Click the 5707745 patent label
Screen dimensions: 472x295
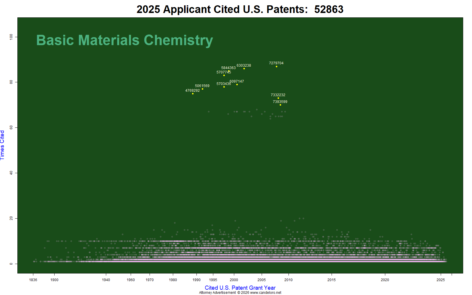click(x=224, y=72)
